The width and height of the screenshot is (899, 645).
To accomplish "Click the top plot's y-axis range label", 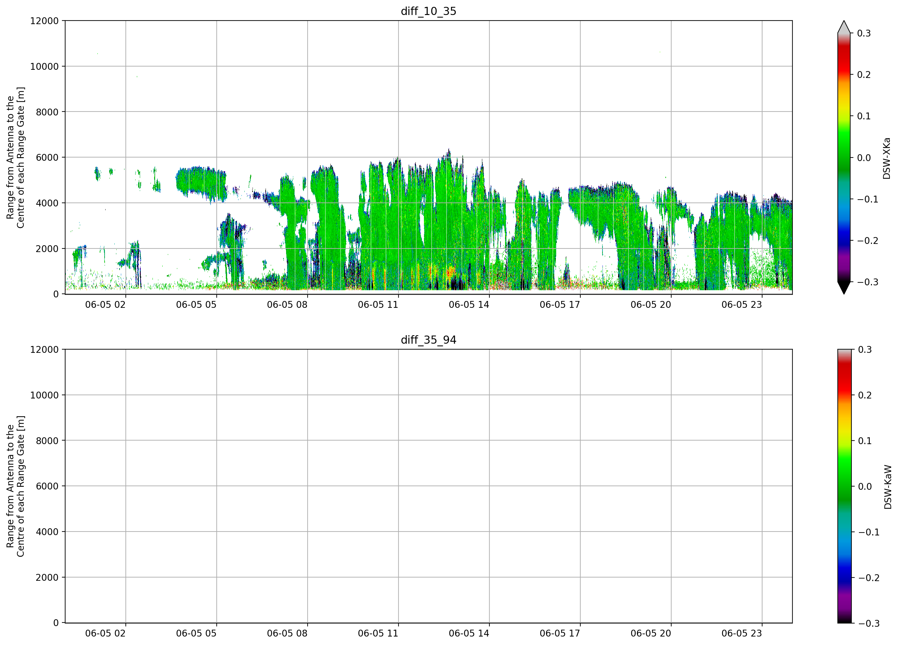I will (15, 157).
